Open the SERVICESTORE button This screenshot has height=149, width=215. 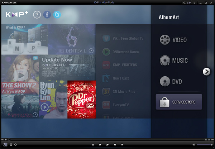coord(179,102)
